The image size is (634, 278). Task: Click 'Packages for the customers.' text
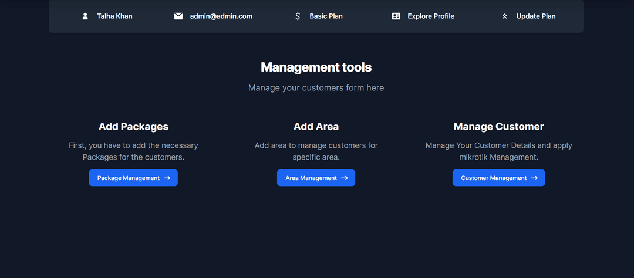tap(133, 157)
